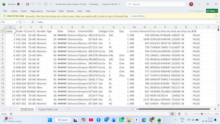Select column header G
Screen dimensions: 220x124
(72, 27)
